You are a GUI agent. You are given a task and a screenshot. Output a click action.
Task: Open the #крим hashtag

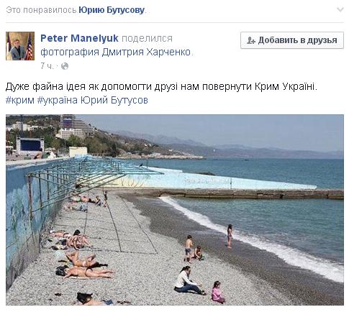[x=20, y=100]
